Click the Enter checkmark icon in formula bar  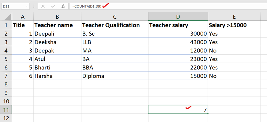click(x=53, y=6)
